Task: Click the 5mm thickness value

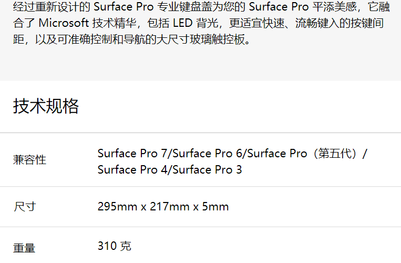Action: click(215, 207)
